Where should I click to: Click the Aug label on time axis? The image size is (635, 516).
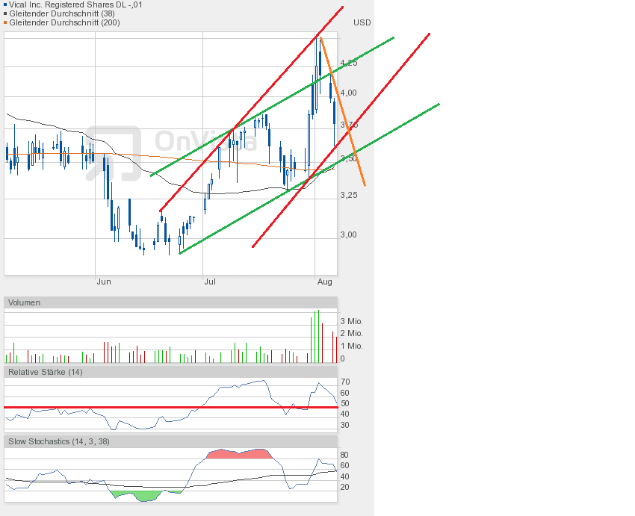pyautogui.click(x=324, y=282)
